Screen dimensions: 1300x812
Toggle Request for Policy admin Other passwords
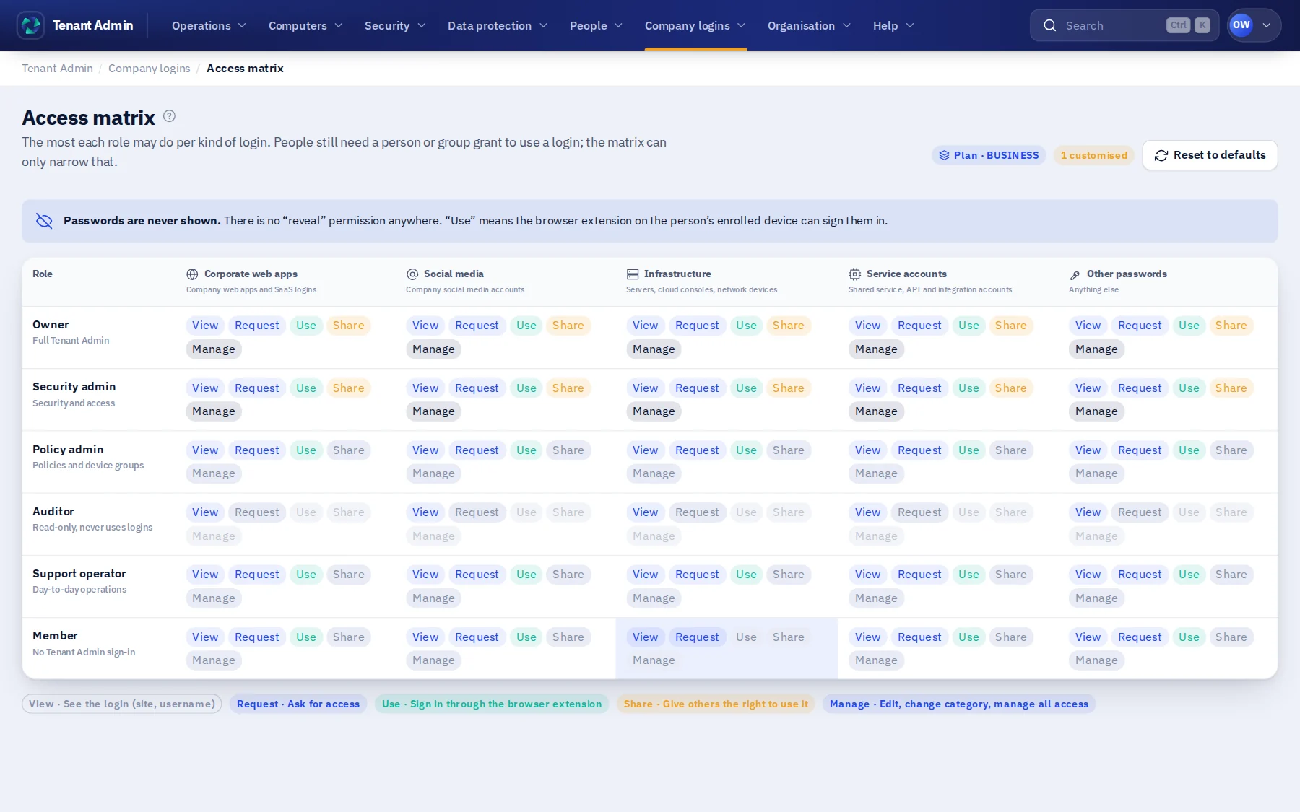pos(1140,450)
